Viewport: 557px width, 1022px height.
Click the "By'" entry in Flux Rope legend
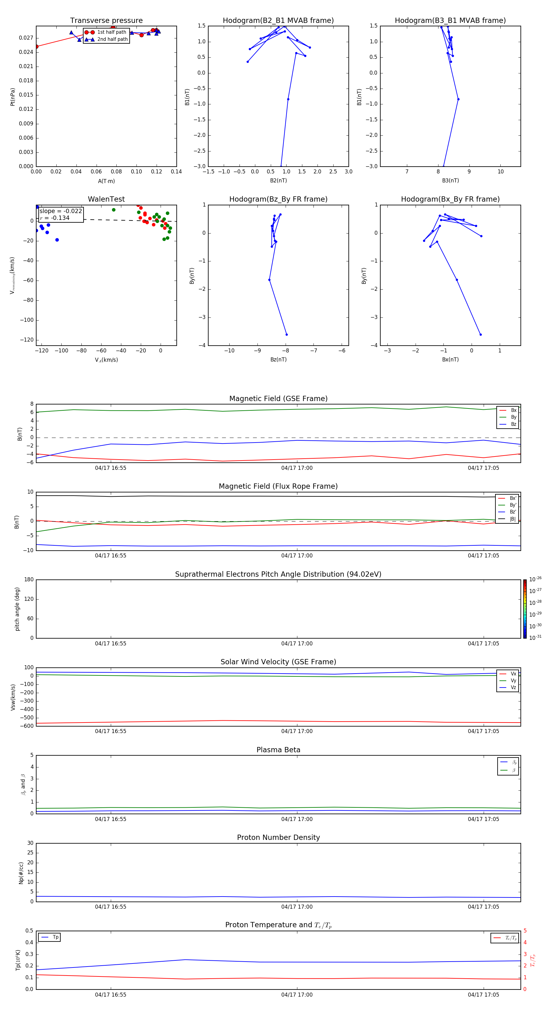(x=507, y=505)
